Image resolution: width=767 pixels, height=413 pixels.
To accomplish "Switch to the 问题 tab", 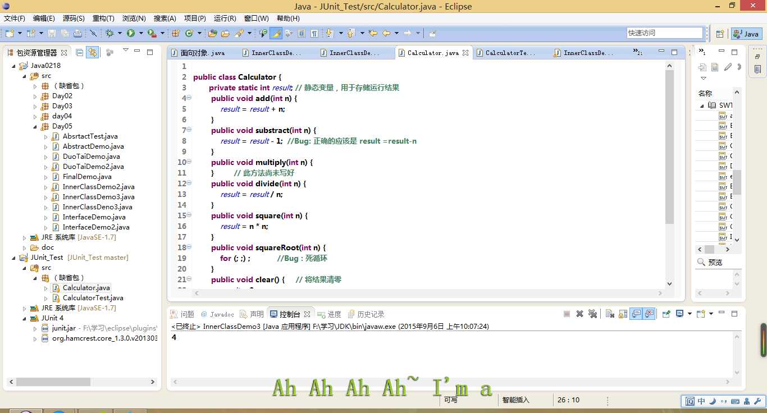I will coord(182,314).
